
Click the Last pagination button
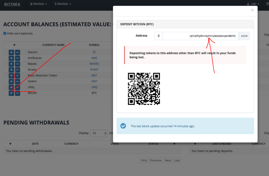click(177, 160)
